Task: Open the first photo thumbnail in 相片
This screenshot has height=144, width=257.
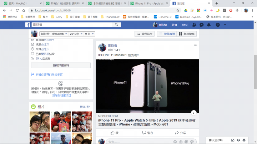Action: [x=40, y=122]
